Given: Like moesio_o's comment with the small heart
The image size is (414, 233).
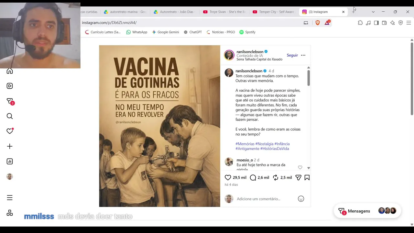Looking at the screenshot, I should [300, 167].
